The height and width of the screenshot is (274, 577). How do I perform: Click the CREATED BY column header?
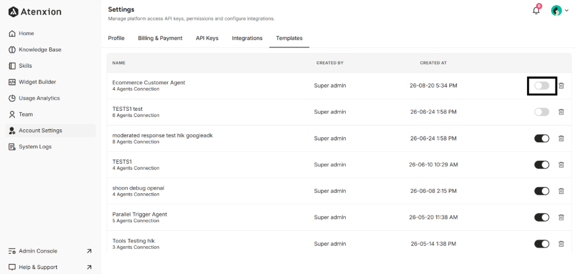[x=330, y=63]
